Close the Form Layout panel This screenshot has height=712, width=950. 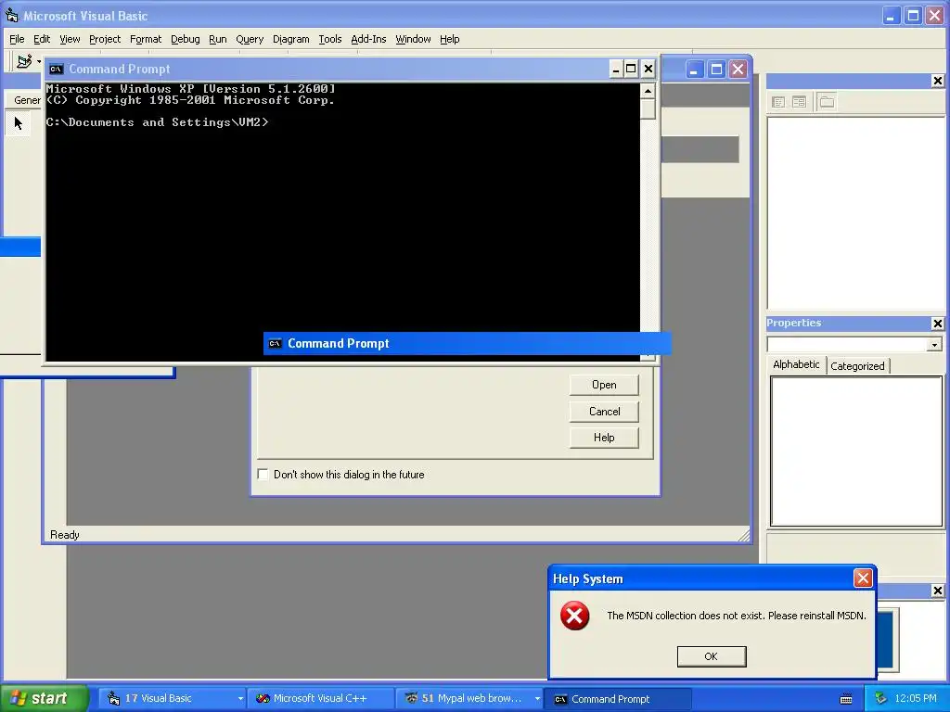(937, 591)
